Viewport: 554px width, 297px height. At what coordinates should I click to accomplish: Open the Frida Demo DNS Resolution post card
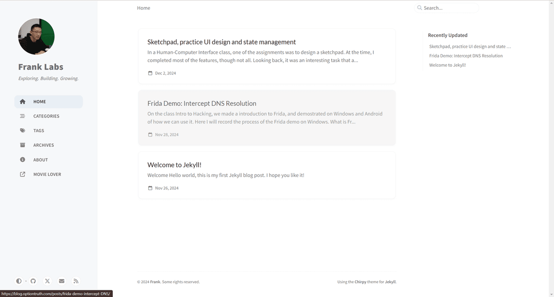coord(267,117)
